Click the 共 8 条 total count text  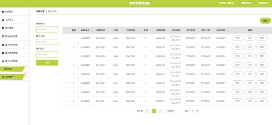coord(140,111)
